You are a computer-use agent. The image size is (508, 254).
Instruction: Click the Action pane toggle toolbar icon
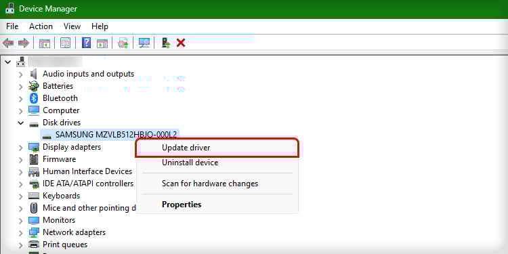[x=102, y=43]
